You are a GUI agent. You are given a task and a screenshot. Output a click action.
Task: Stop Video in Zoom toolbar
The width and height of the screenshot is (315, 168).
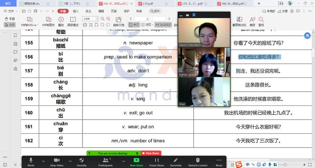pyautogui.click(x=57, y=162)
